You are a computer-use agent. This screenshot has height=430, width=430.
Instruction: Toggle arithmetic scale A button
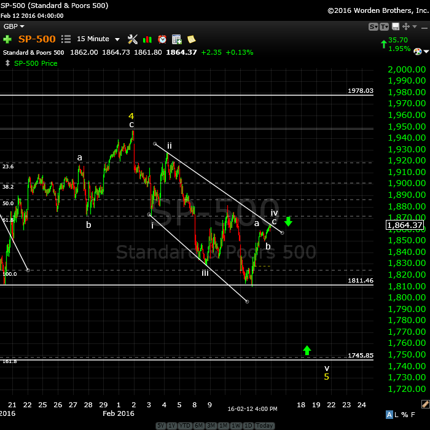pos(389,415)
